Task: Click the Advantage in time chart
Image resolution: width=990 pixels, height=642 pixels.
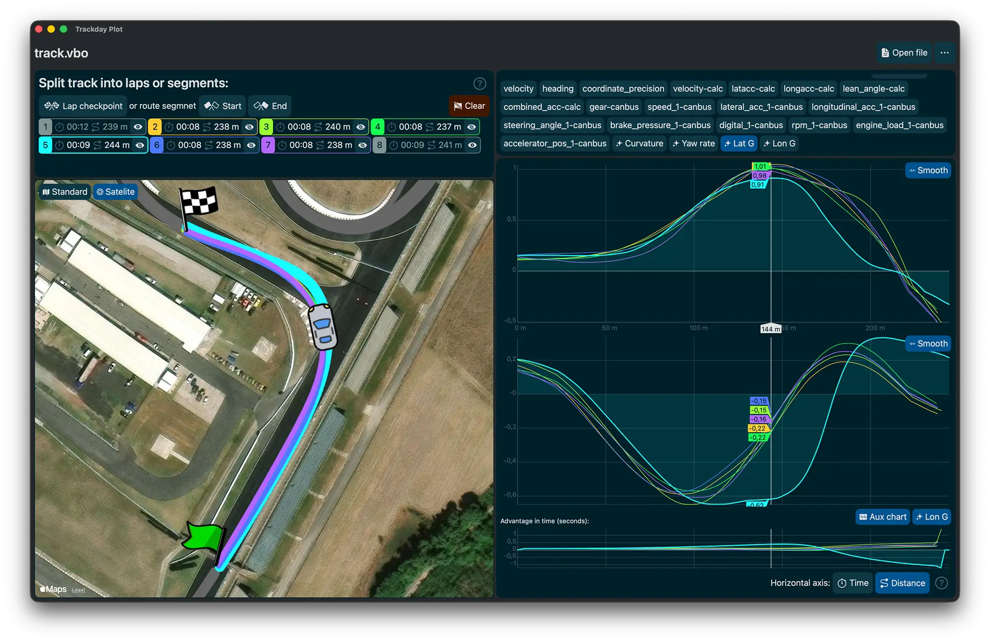Action: (x=733, y=549)
